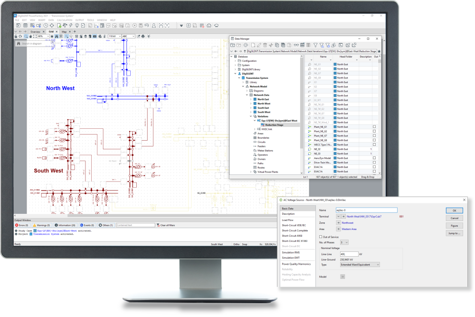Toggle the Warnings (0) filter in Output Window
Viewport: 475px width, 317px height.
pyautogui.click(x=41, y=225)
